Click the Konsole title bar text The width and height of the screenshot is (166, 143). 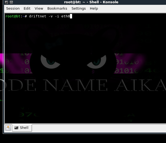(91, 2)
